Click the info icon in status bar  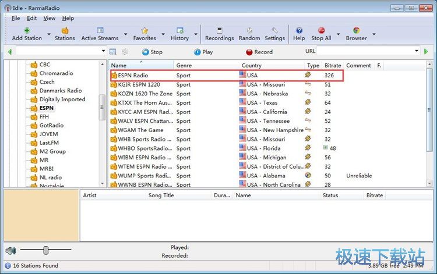[8, 266]
